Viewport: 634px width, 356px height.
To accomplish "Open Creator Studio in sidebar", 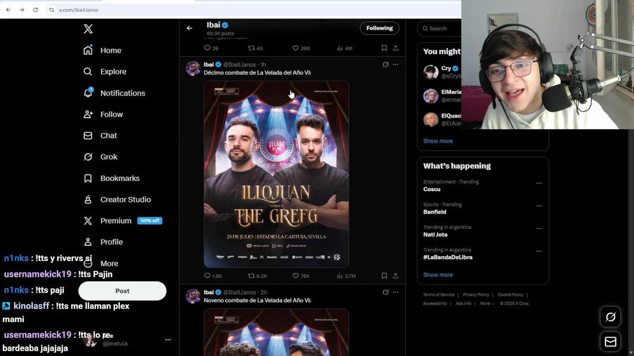I will (117, 199).
